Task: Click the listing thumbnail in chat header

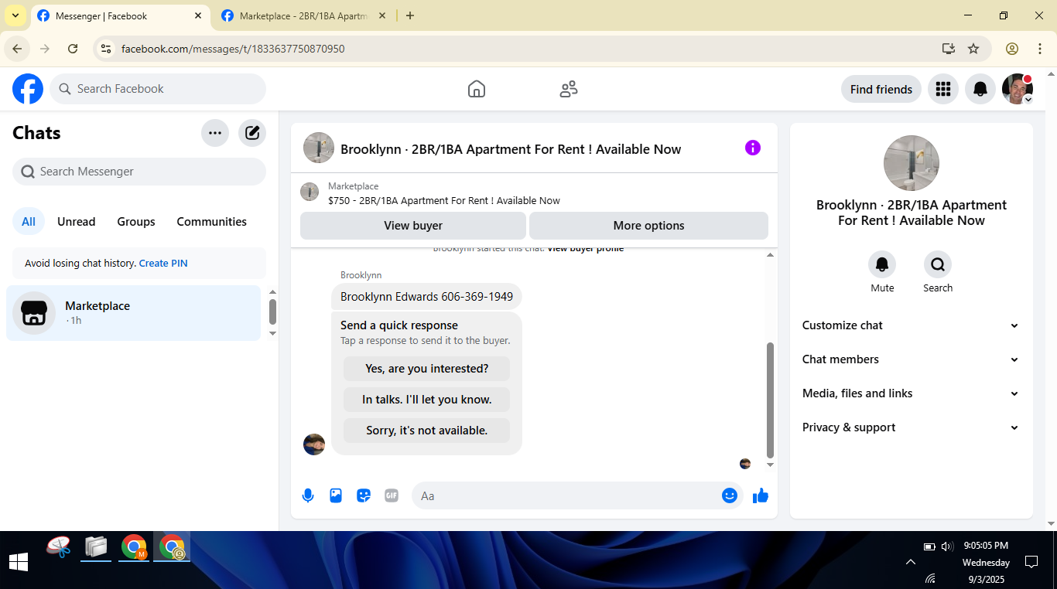Action: click(x=319, y=148)
